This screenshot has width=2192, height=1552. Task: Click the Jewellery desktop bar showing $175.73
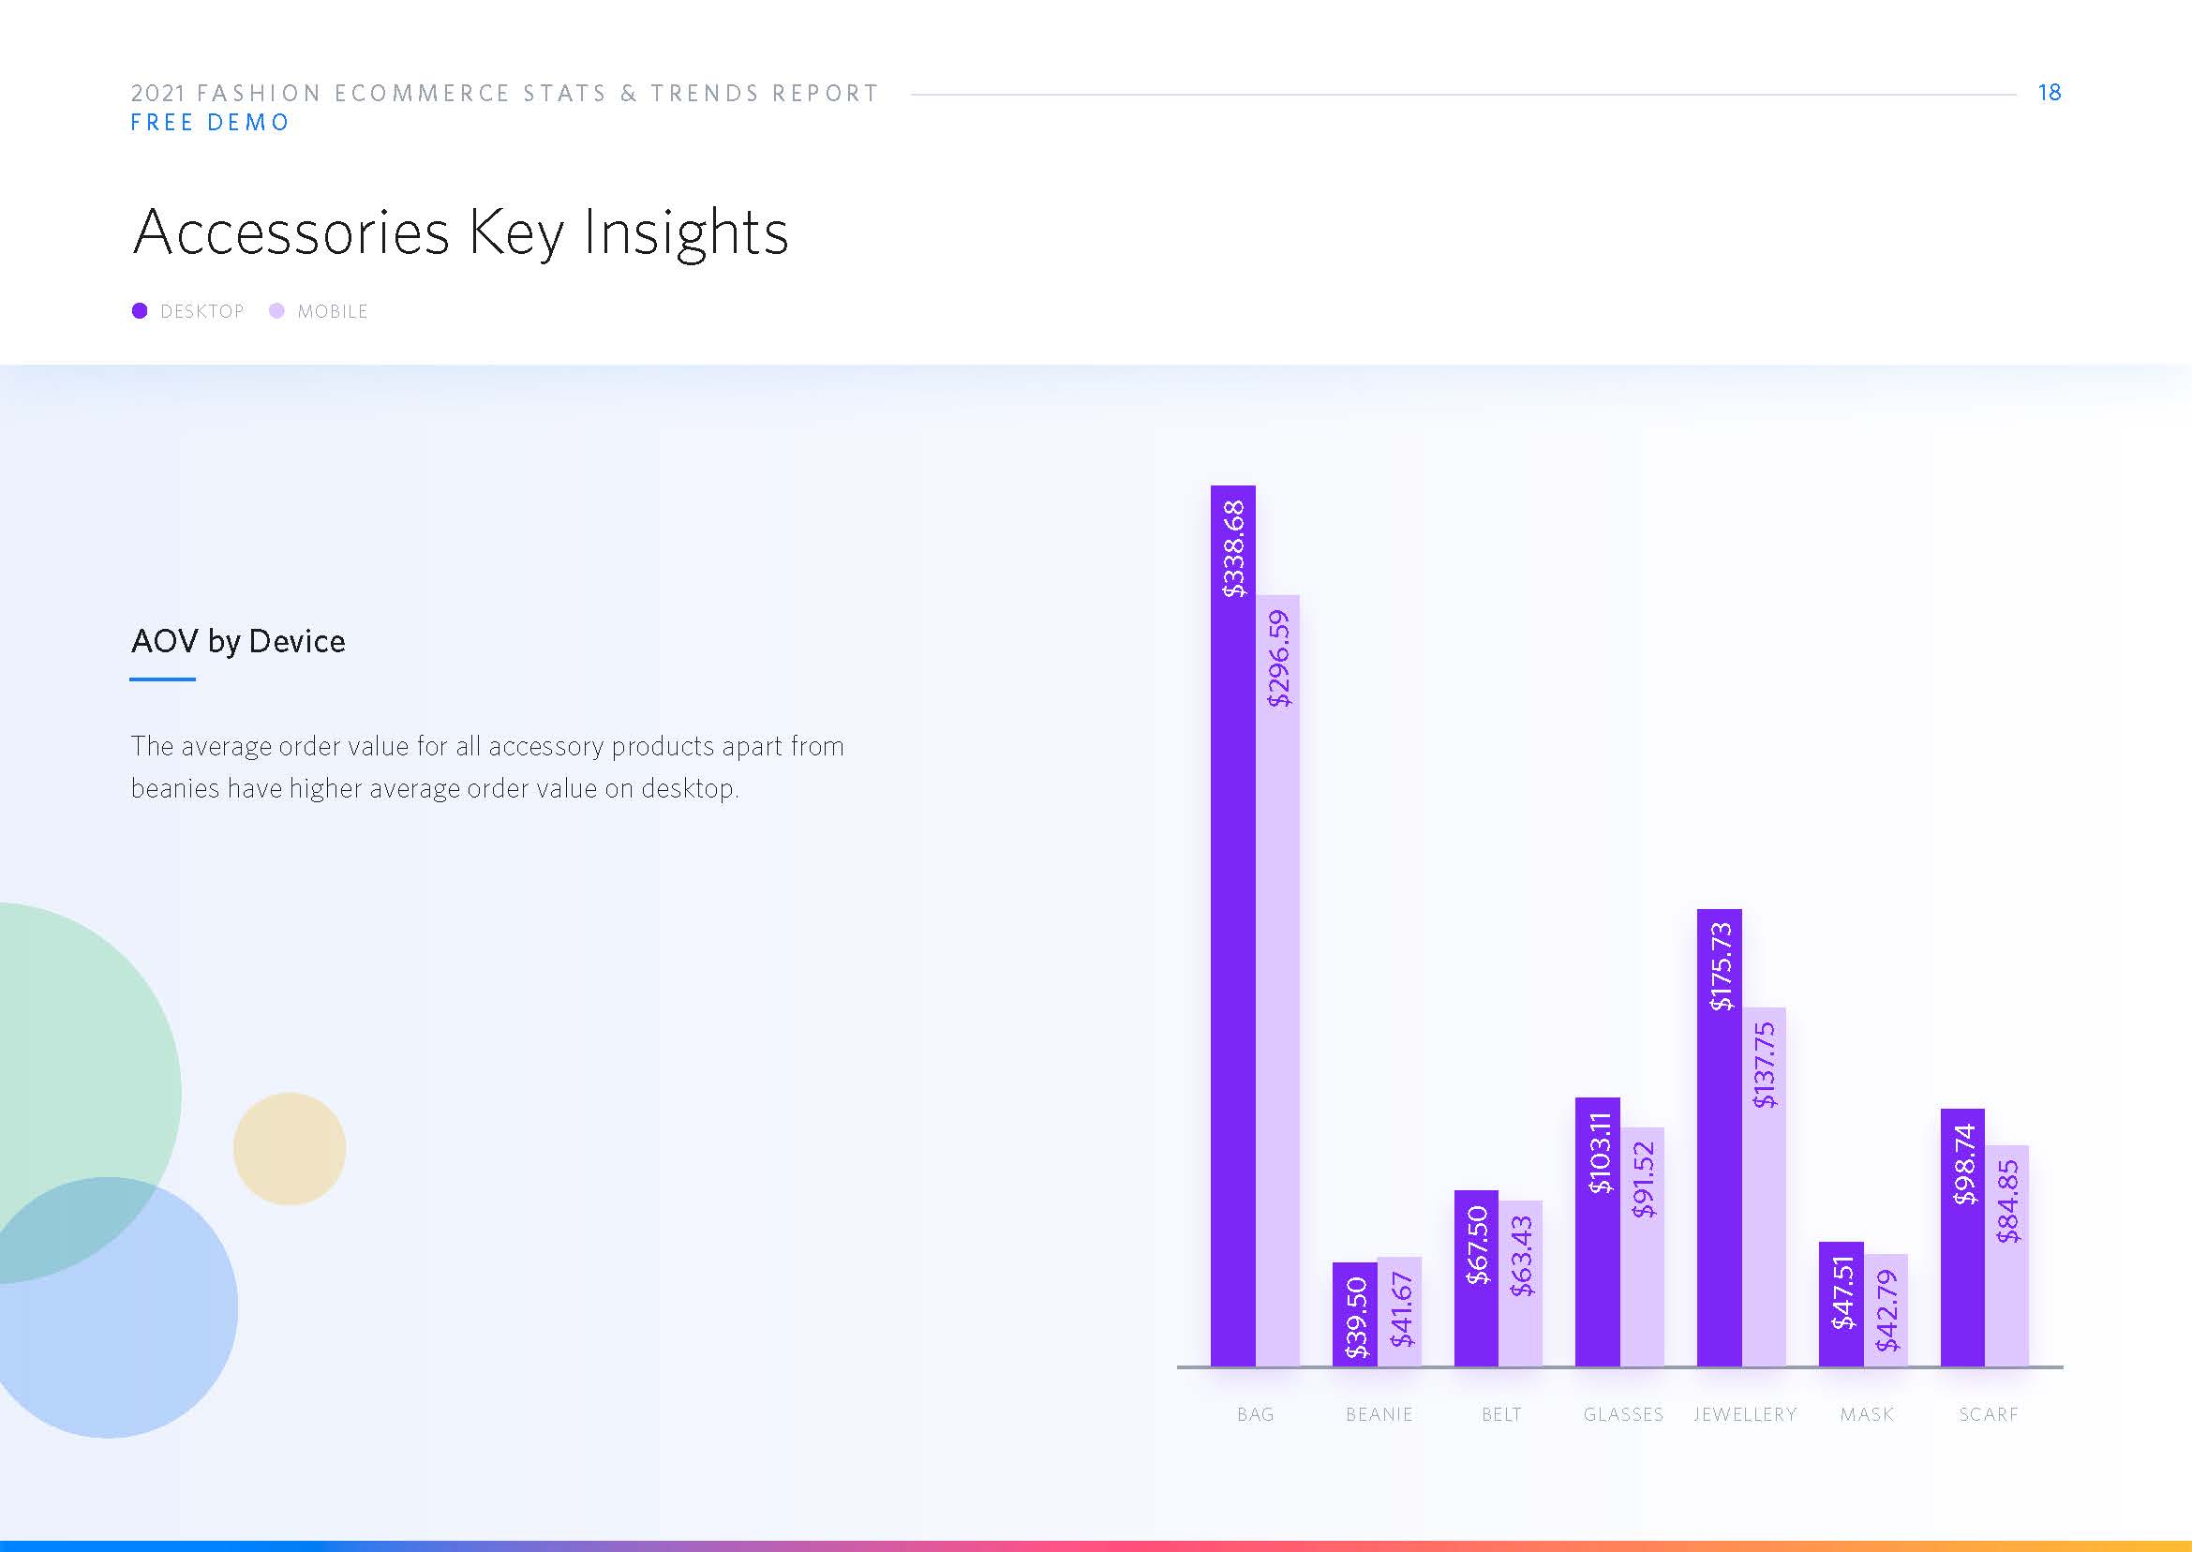pos(1719,1137)
